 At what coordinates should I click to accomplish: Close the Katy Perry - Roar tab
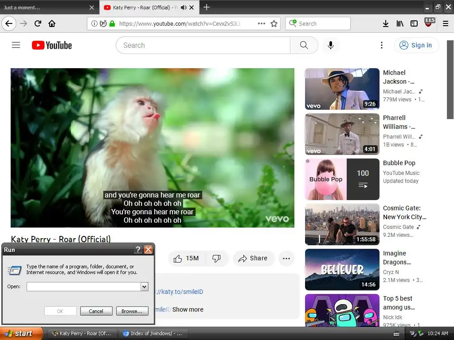pos(192,8)
